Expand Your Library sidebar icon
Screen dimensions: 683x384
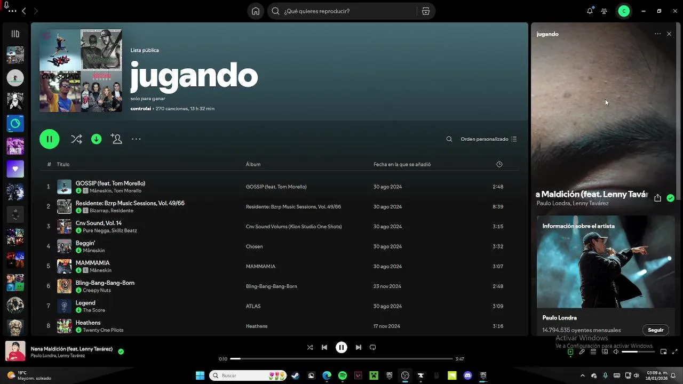tap(15, 34)
